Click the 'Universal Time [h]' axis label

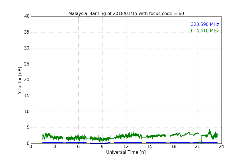[x=126, y=152]
